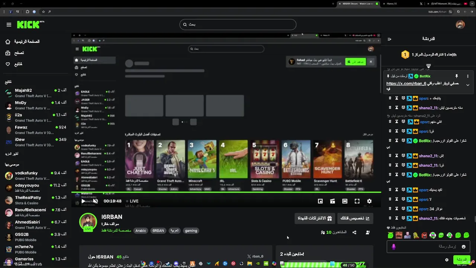
Task: Share the stream via share icon
Action: 354,232
